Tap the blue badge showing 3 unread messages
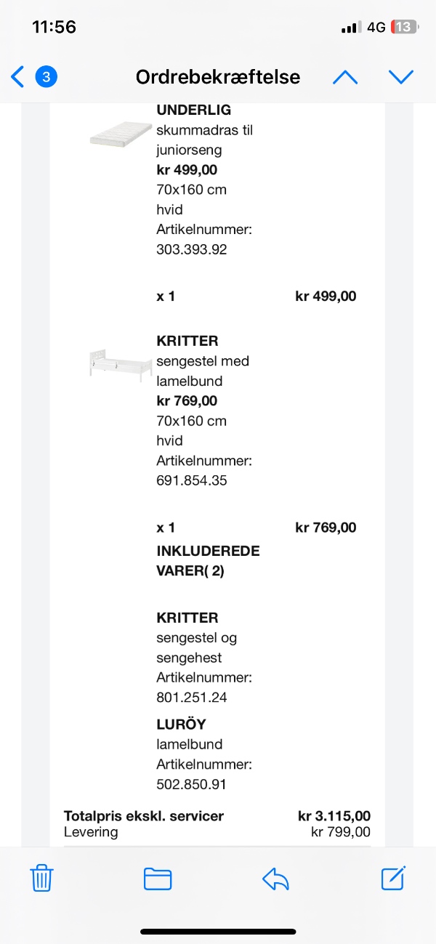The width and height of the screenshot is (436, 944). [x=46, y=76]
